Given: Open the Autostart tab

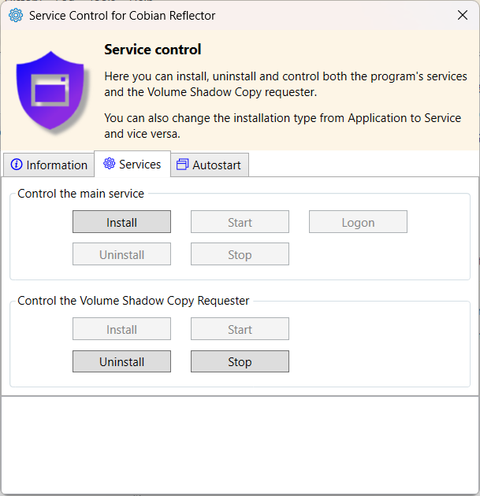Looking at the screenshot, I should [x=208, y=165].
